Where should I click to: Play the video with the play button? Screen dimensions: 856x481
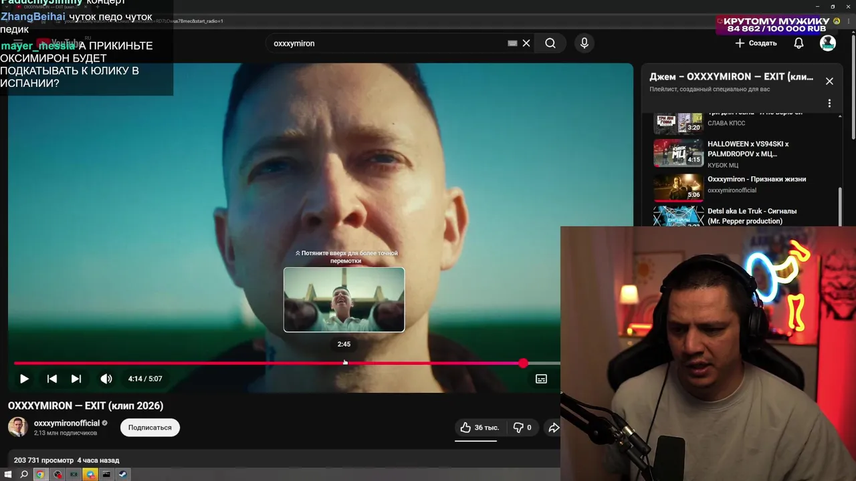point(24,379)
